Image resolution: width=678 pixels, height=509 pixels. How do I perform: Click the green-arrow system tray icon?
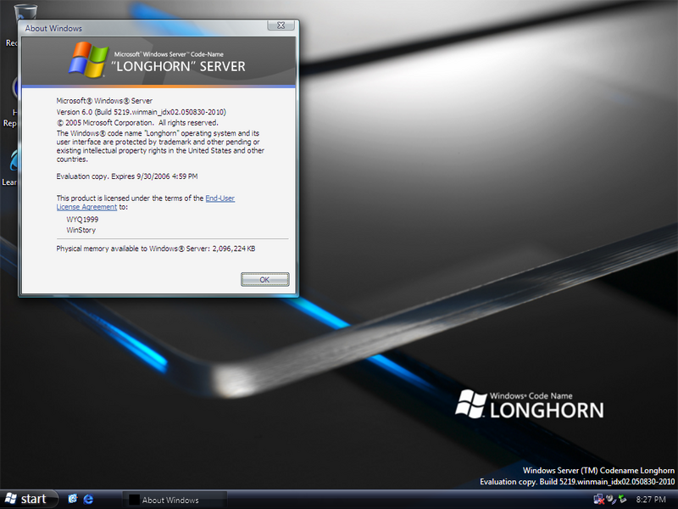click(x=622, y=499)
